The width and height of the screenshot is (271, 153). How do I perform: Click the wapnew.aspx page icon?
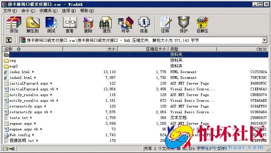pyautogui.click(x=6, y=123)
